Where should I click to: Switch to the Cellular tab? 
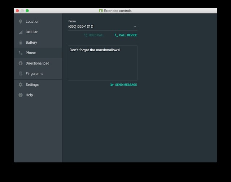tap(31, 32)
